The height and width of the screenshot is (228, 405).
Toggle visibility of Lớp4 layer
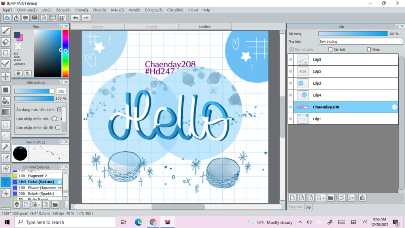click(291, 95)
